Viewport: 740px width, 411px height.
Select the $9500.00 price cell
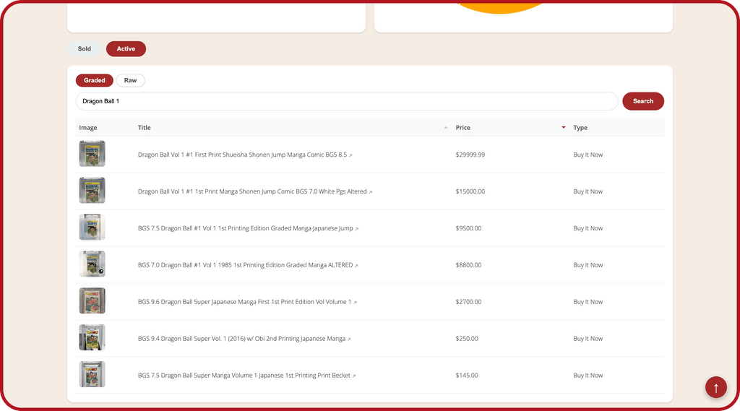point(468,228)
